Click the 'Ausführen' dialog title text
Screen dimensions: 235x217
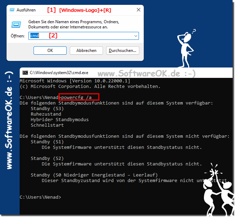(26, 10)
